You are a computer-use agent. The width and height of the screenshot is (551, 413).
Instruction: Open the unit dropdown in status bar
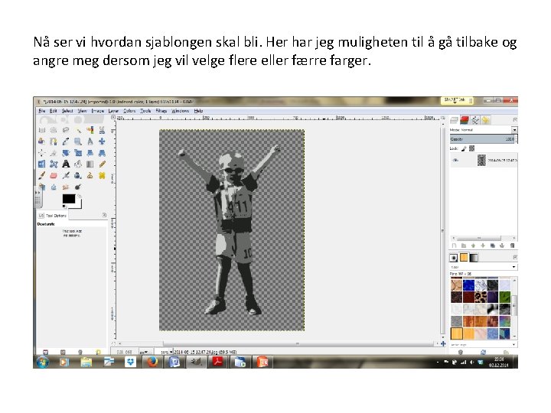tap(145, 352)
